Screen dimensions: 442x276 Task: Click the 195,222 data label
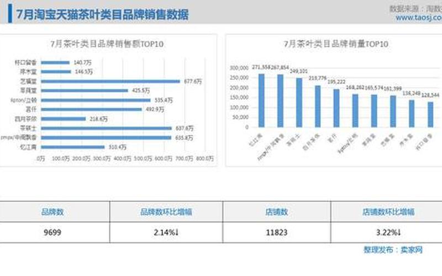pos(336,82)
